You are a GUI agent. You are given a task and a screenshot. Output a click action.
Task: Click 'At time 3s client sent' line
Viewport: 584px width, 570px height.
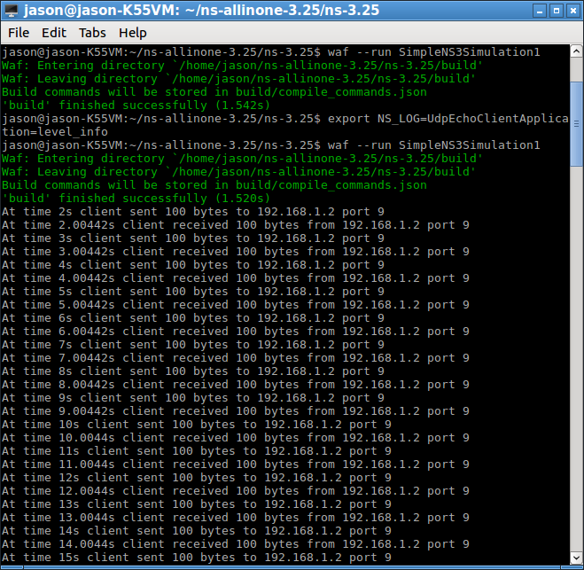(x=193, y=238)
